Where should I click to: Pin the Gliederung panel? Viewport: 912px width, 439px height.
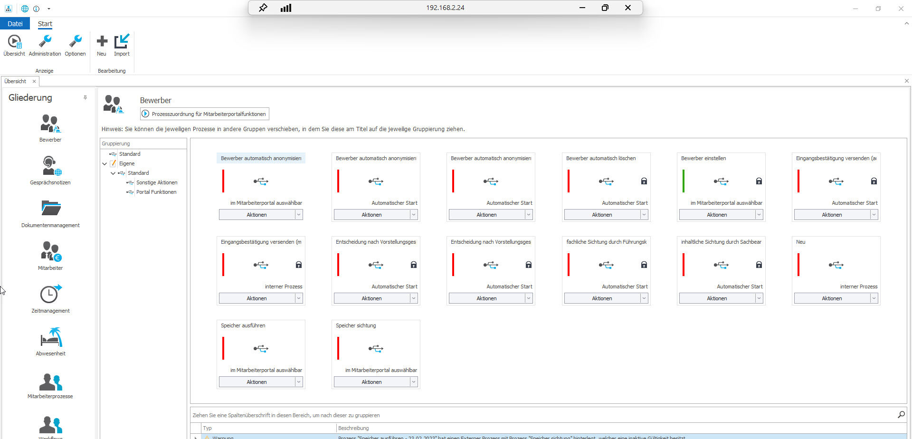click(x=85, y=98)
